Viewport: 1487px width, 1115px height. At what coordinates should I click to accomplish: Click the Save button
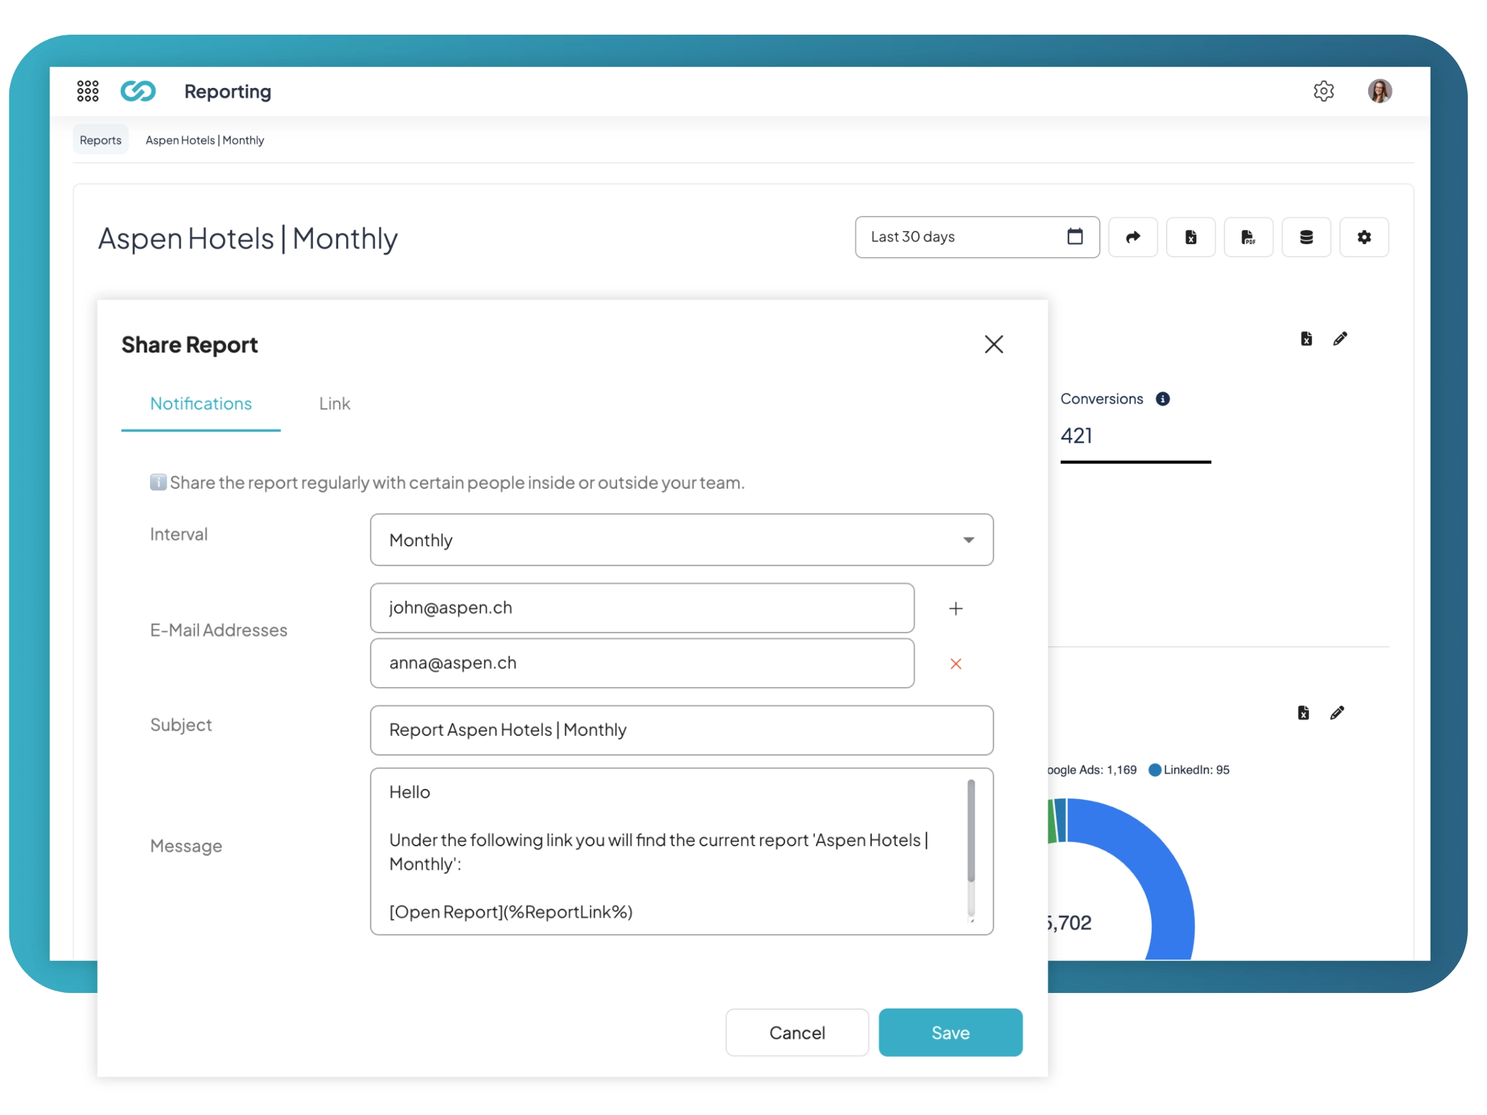(x=950, y=1033)
